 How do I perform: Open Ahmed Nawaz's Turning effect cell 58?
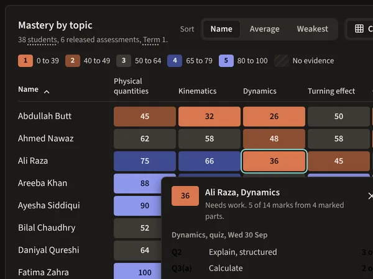click(339, 139)
